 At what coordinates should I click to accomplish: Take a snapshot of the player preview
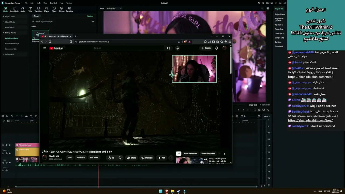click(259, 110)
